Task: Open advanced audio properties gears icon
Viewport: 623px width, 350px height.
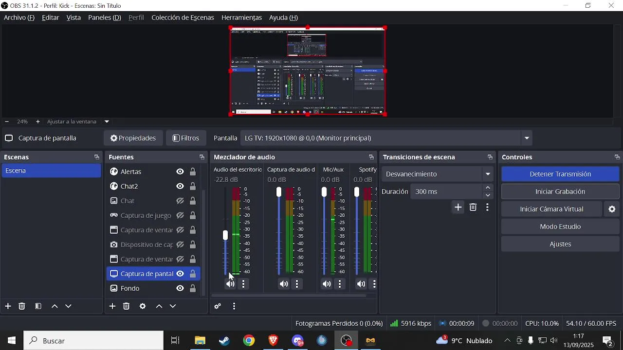Action: pos(218,307)
